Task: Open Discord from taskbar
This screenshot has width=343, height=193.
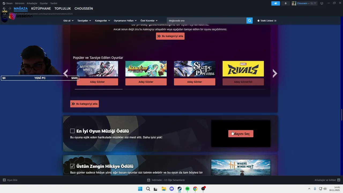Action: coord(171,189)
